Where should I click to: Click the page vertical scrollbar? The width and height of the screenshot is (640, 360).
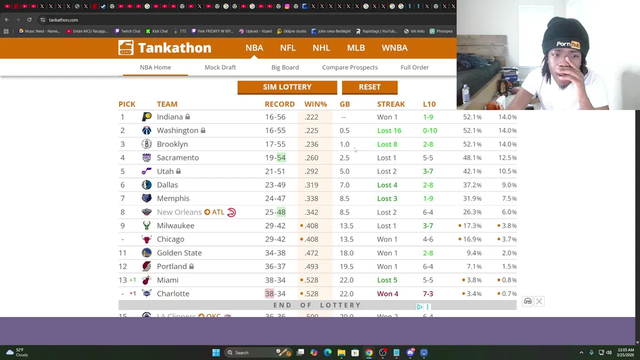click(x=637, y=227)
